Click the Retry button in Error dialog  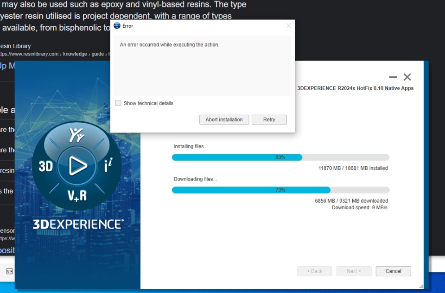269,119
